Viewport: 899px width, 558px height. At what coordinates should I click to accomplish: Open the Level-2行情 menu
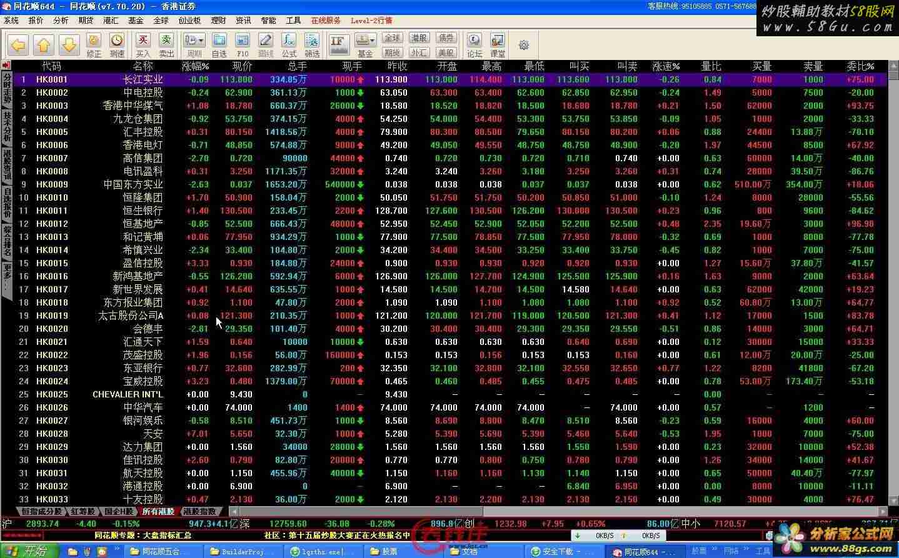point(371,21)
